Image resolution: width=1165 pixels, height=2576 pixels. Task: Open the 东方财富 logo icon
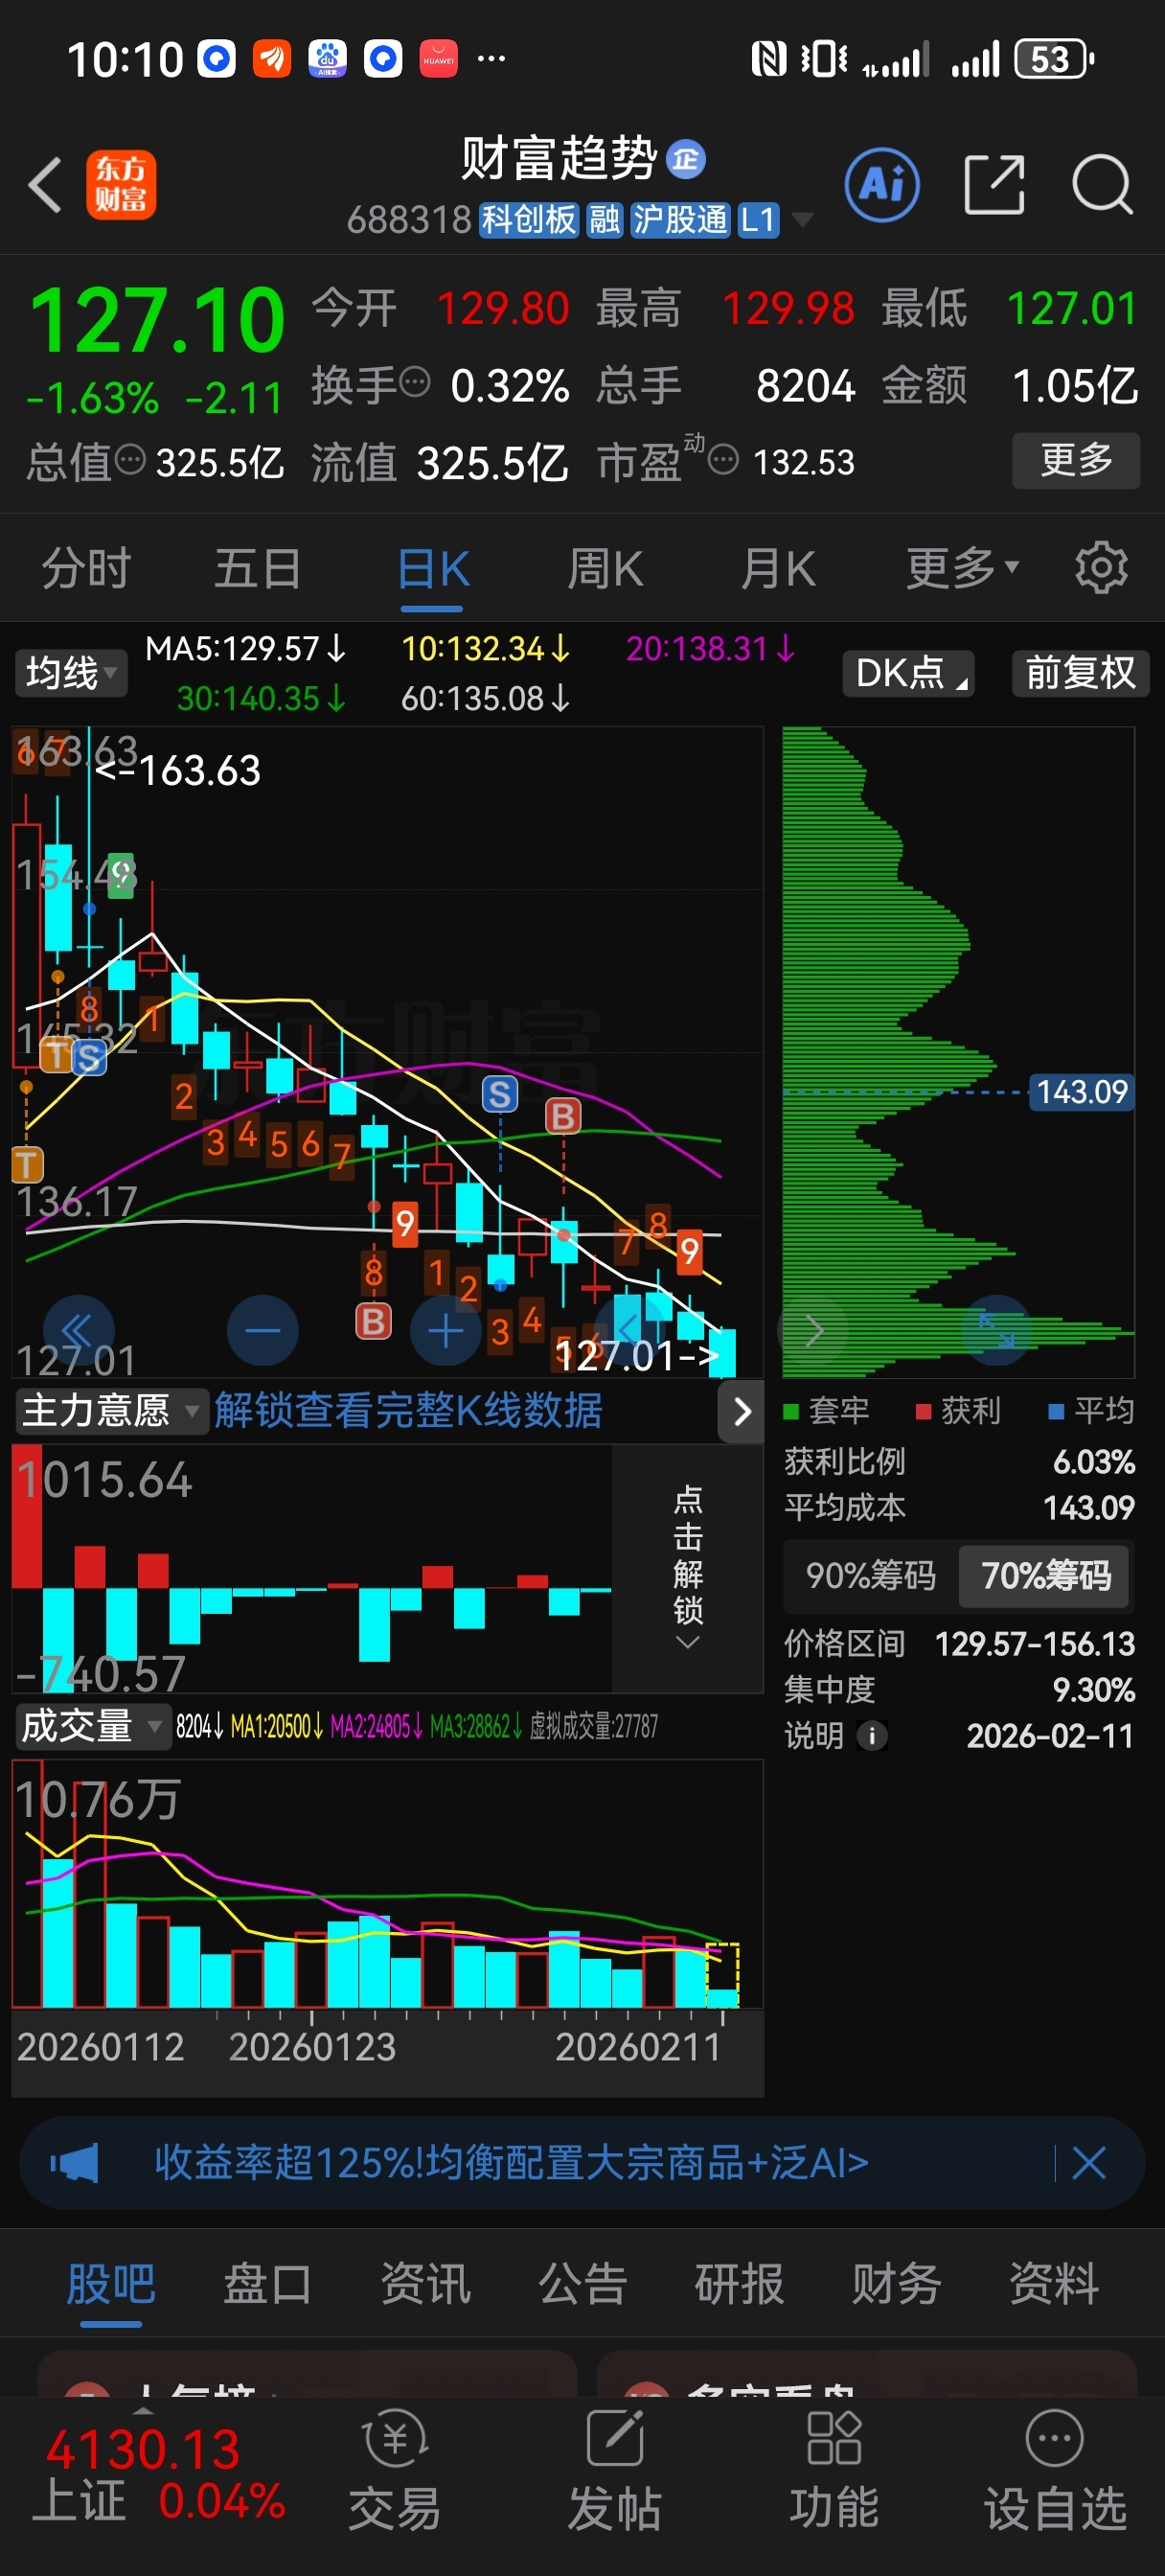point(121,185)
